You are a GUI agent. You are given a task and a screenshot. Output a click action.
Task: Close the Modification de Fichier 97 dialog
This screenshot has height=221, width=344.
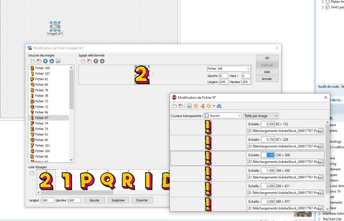click(x=326, y=97)
